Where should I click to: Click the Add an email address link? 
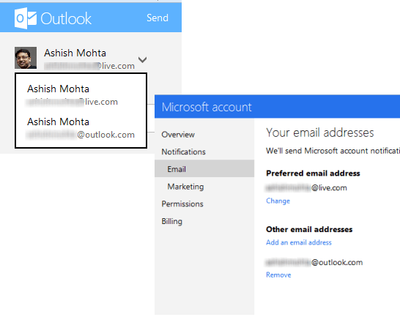pos(299,242)
